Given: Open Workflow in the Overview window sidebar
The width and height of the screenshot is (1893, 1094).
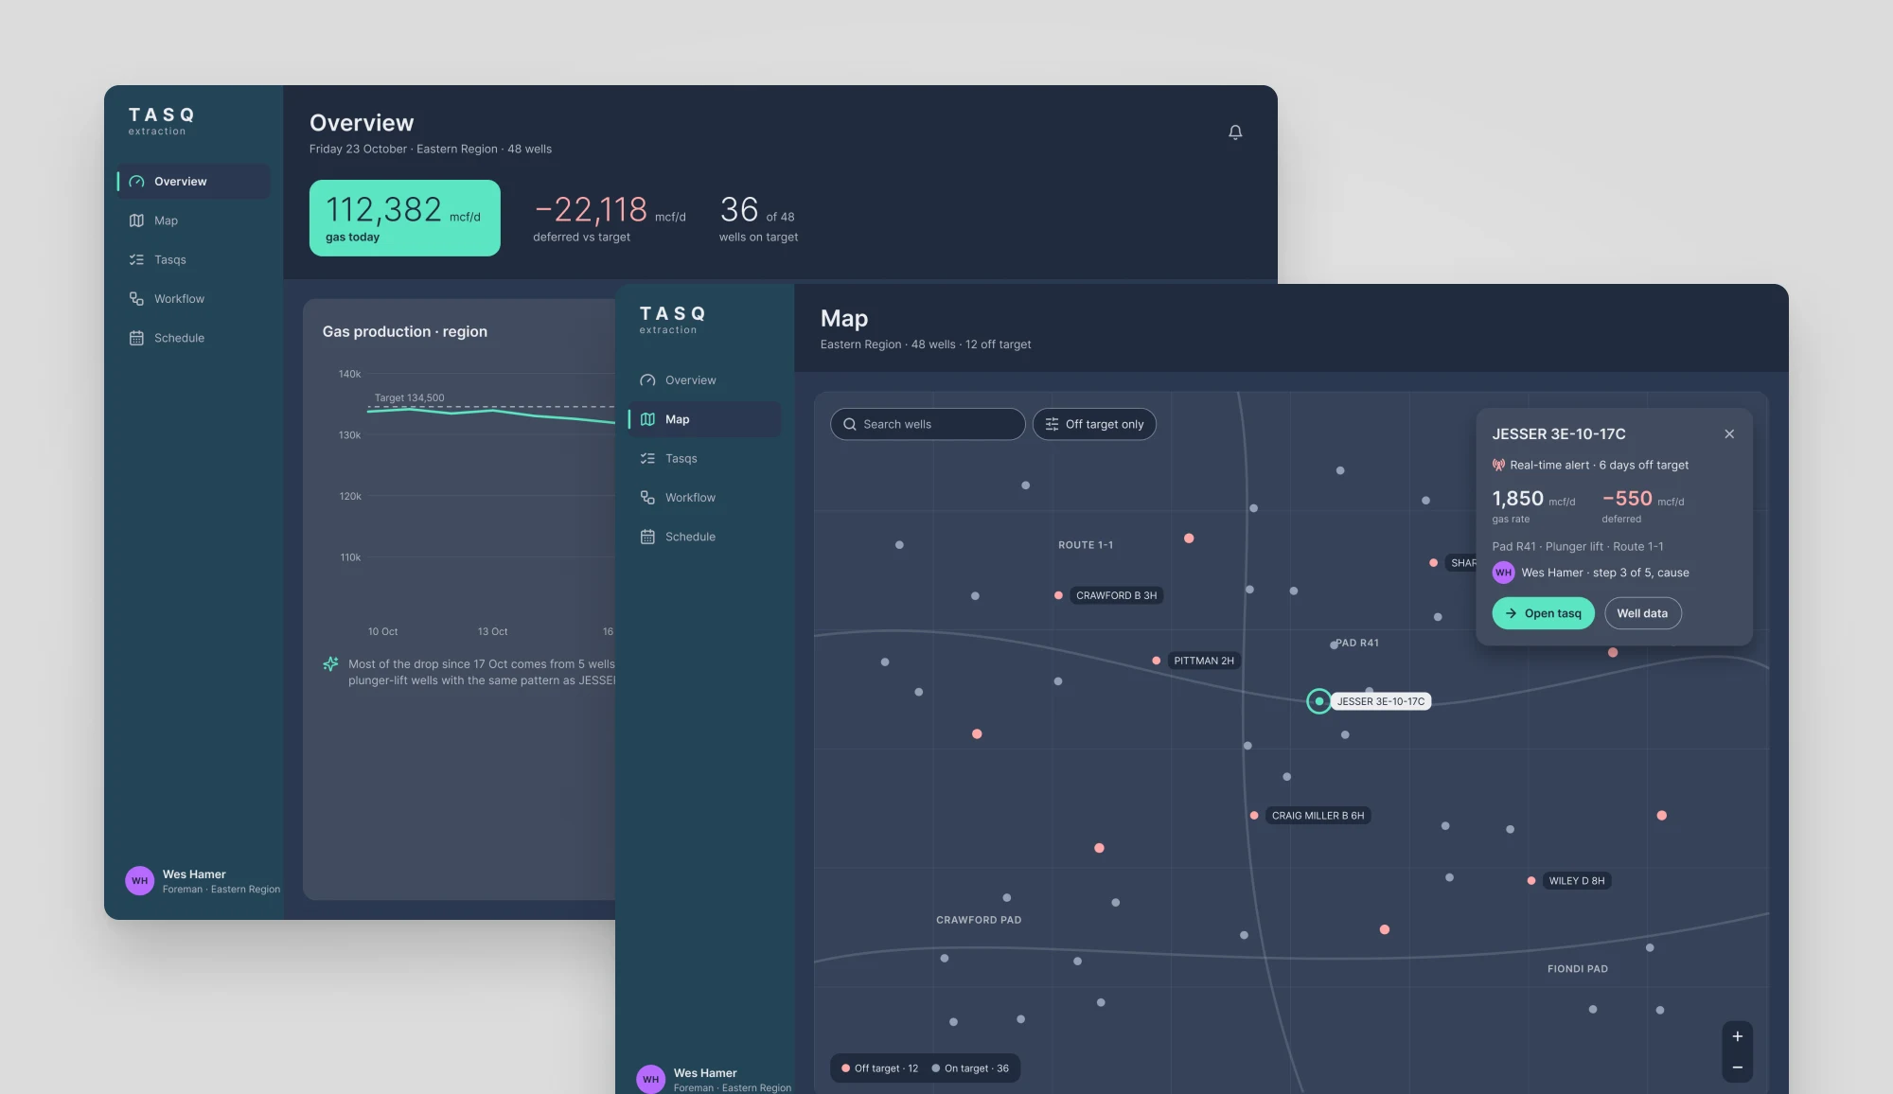Looking at the screenshot, I should click(194, 299).
